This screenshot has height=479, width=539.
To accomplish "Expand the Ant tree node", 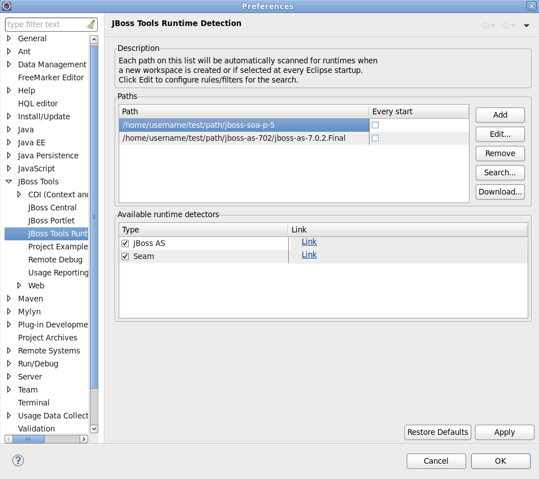I will coord(9,51).
